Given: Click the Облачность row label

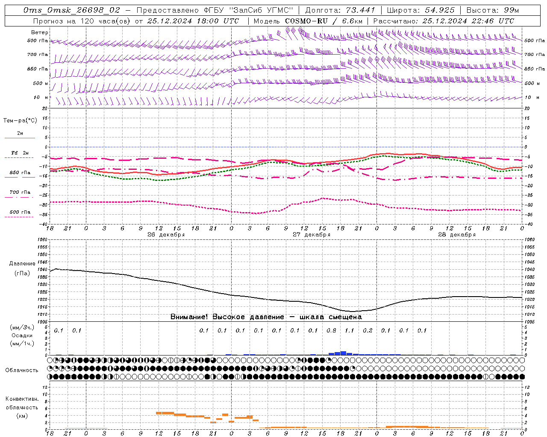Looking at the screenshot, I should tap(22, 370).
